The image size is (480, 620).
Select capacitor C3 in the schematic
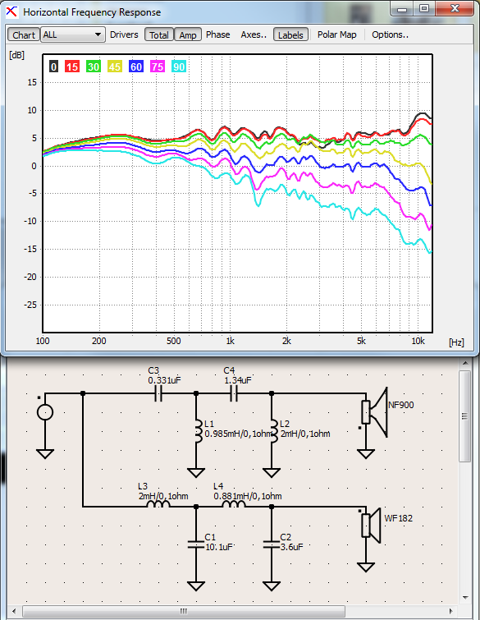click(158, 393)
